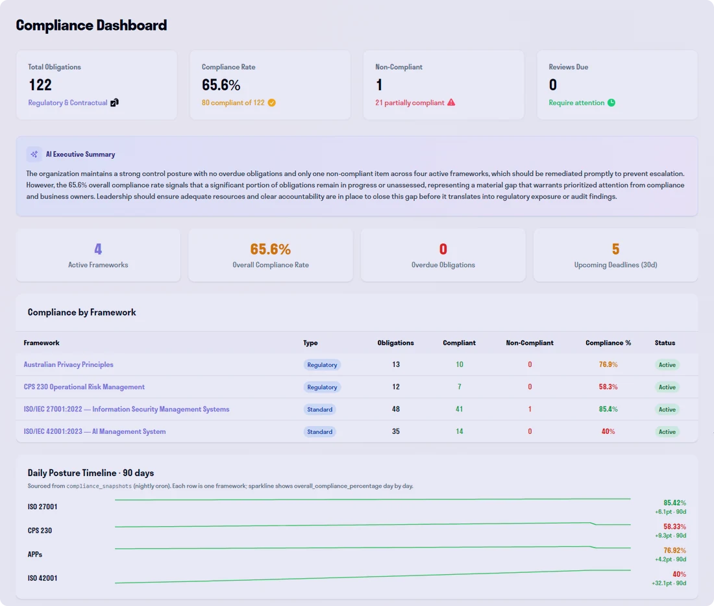Click the Require attention text
Viewport: 714px width, 606px height.
tap(576, 103)
